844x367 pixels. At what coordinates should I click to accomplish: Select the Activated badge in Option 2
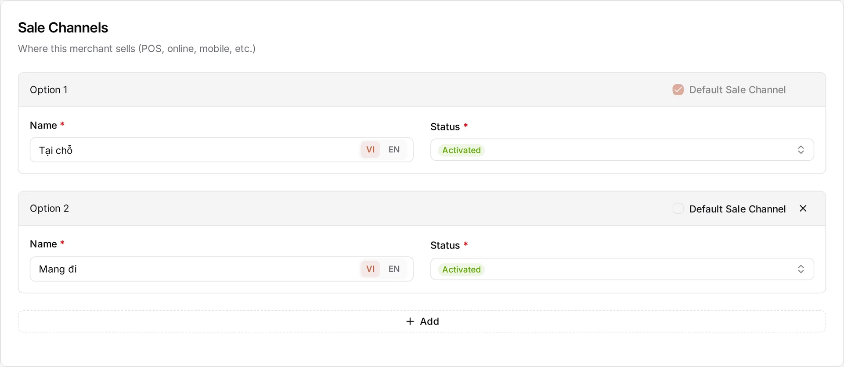tap(461, 270)
